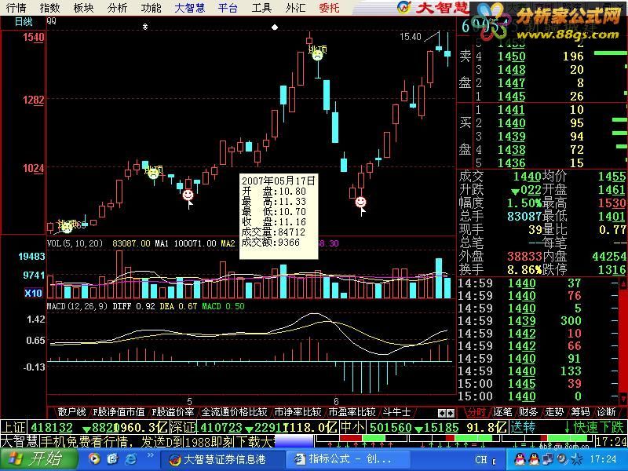Screen dimensions: 628x471
Task: Click the trade list scrollbar up arrow
Action: [623, 283]
